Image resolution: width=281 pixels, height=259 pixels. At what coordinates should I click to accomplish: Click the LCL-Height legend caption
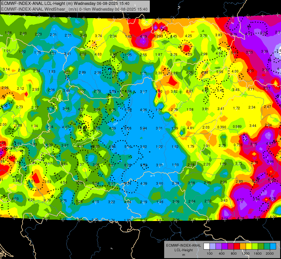183,250
